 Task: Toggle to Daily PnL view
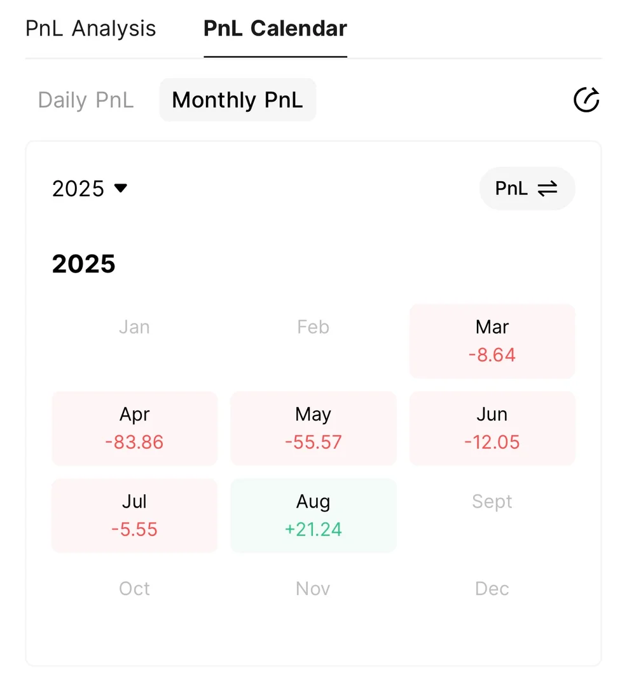click(x=86, y=100)
